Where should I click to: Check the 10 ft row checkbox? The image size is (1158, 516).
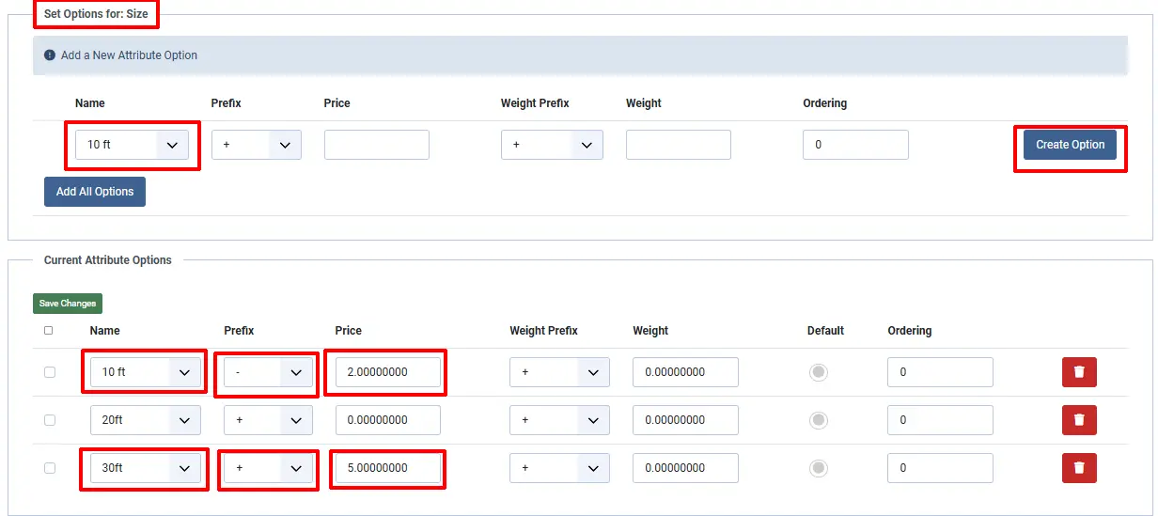click(x=50, y=372)
